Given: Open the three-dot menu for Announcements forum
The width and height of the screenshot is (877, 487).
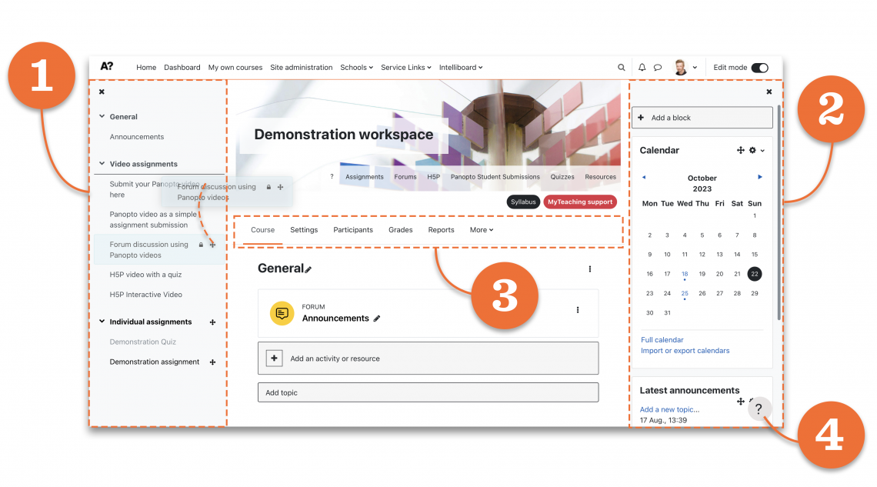Looking at the screenshot, I should [578, 310].
